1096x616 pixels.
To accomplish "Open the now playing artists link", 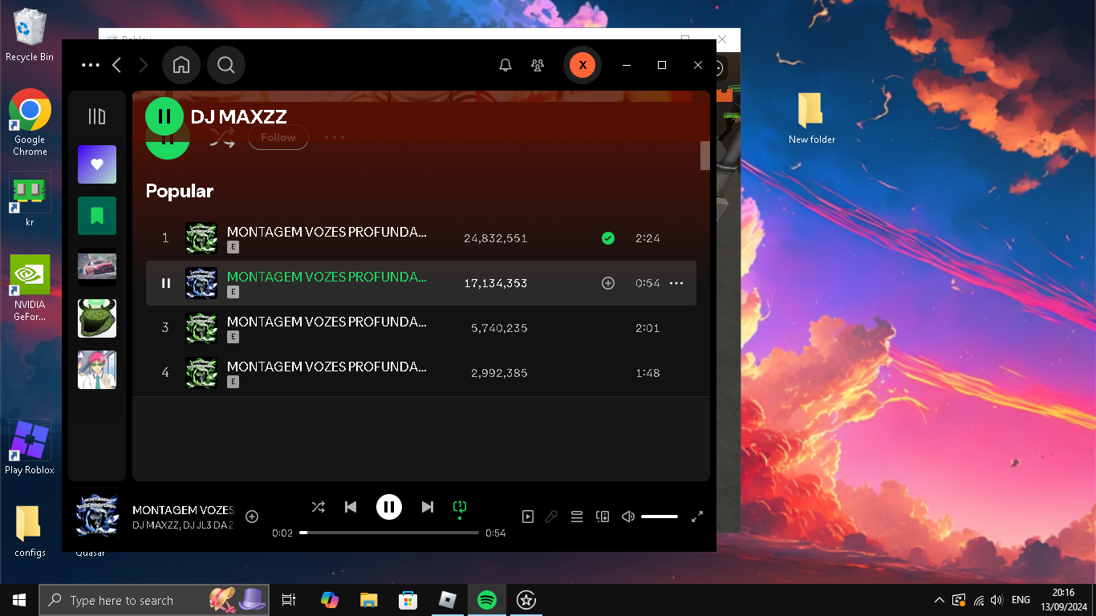I will pos(183,525).
